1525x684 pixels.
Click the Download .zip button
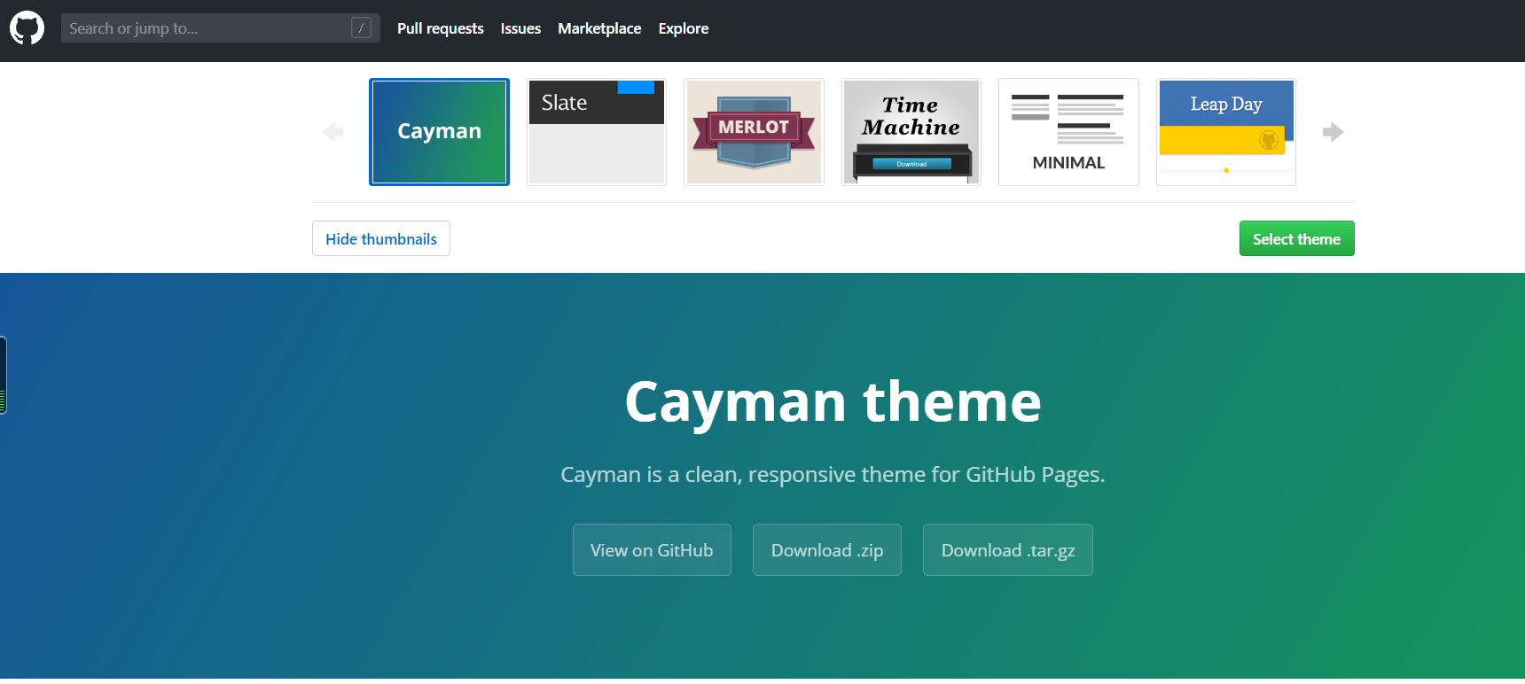tap(827, 550)
